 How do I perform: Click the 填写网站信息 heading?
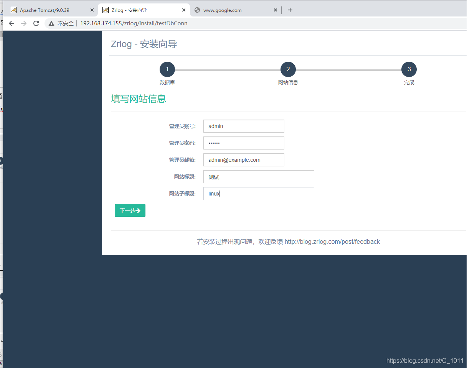point(139,99)
